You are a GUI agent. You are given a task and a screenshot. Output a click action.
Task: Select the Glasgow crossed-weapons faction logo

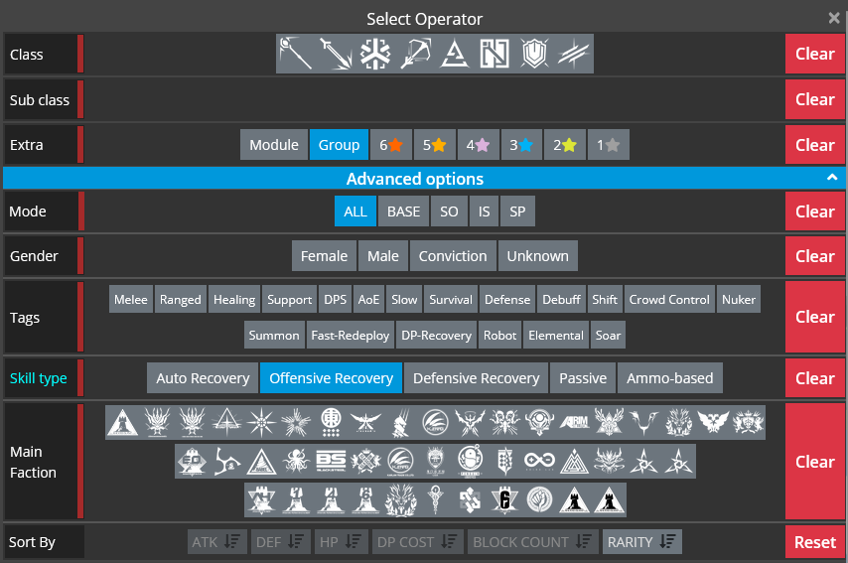point(365,462)
